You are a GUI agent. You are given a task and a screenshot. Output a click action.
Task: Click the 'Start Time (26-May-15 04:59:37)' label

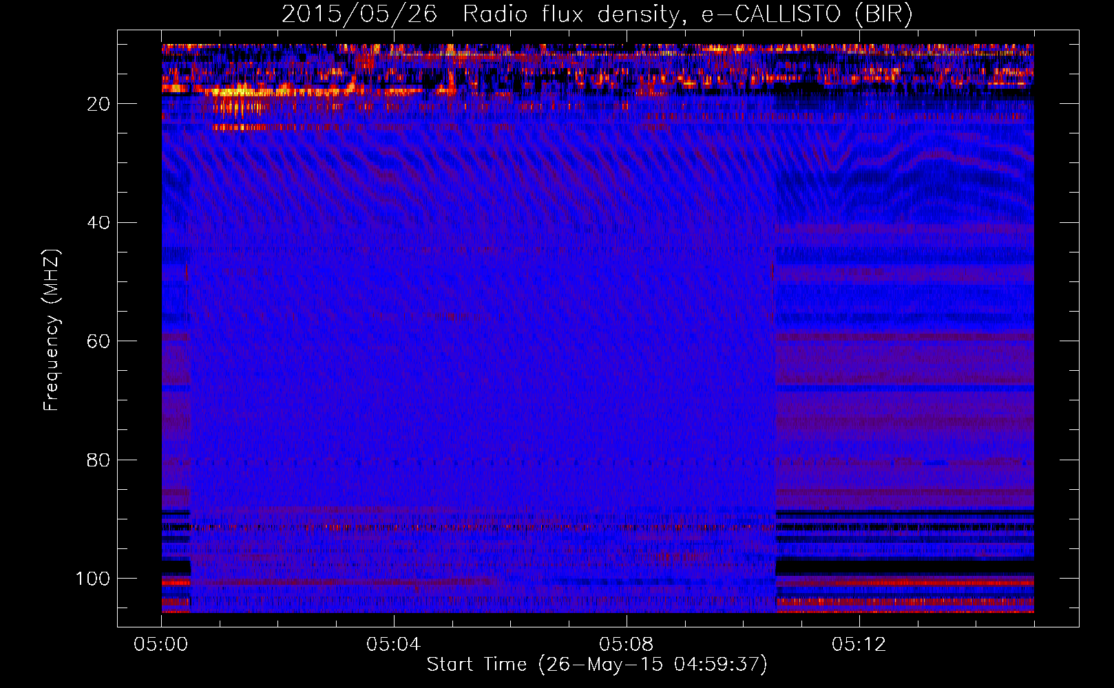click(x=597, y=665)
